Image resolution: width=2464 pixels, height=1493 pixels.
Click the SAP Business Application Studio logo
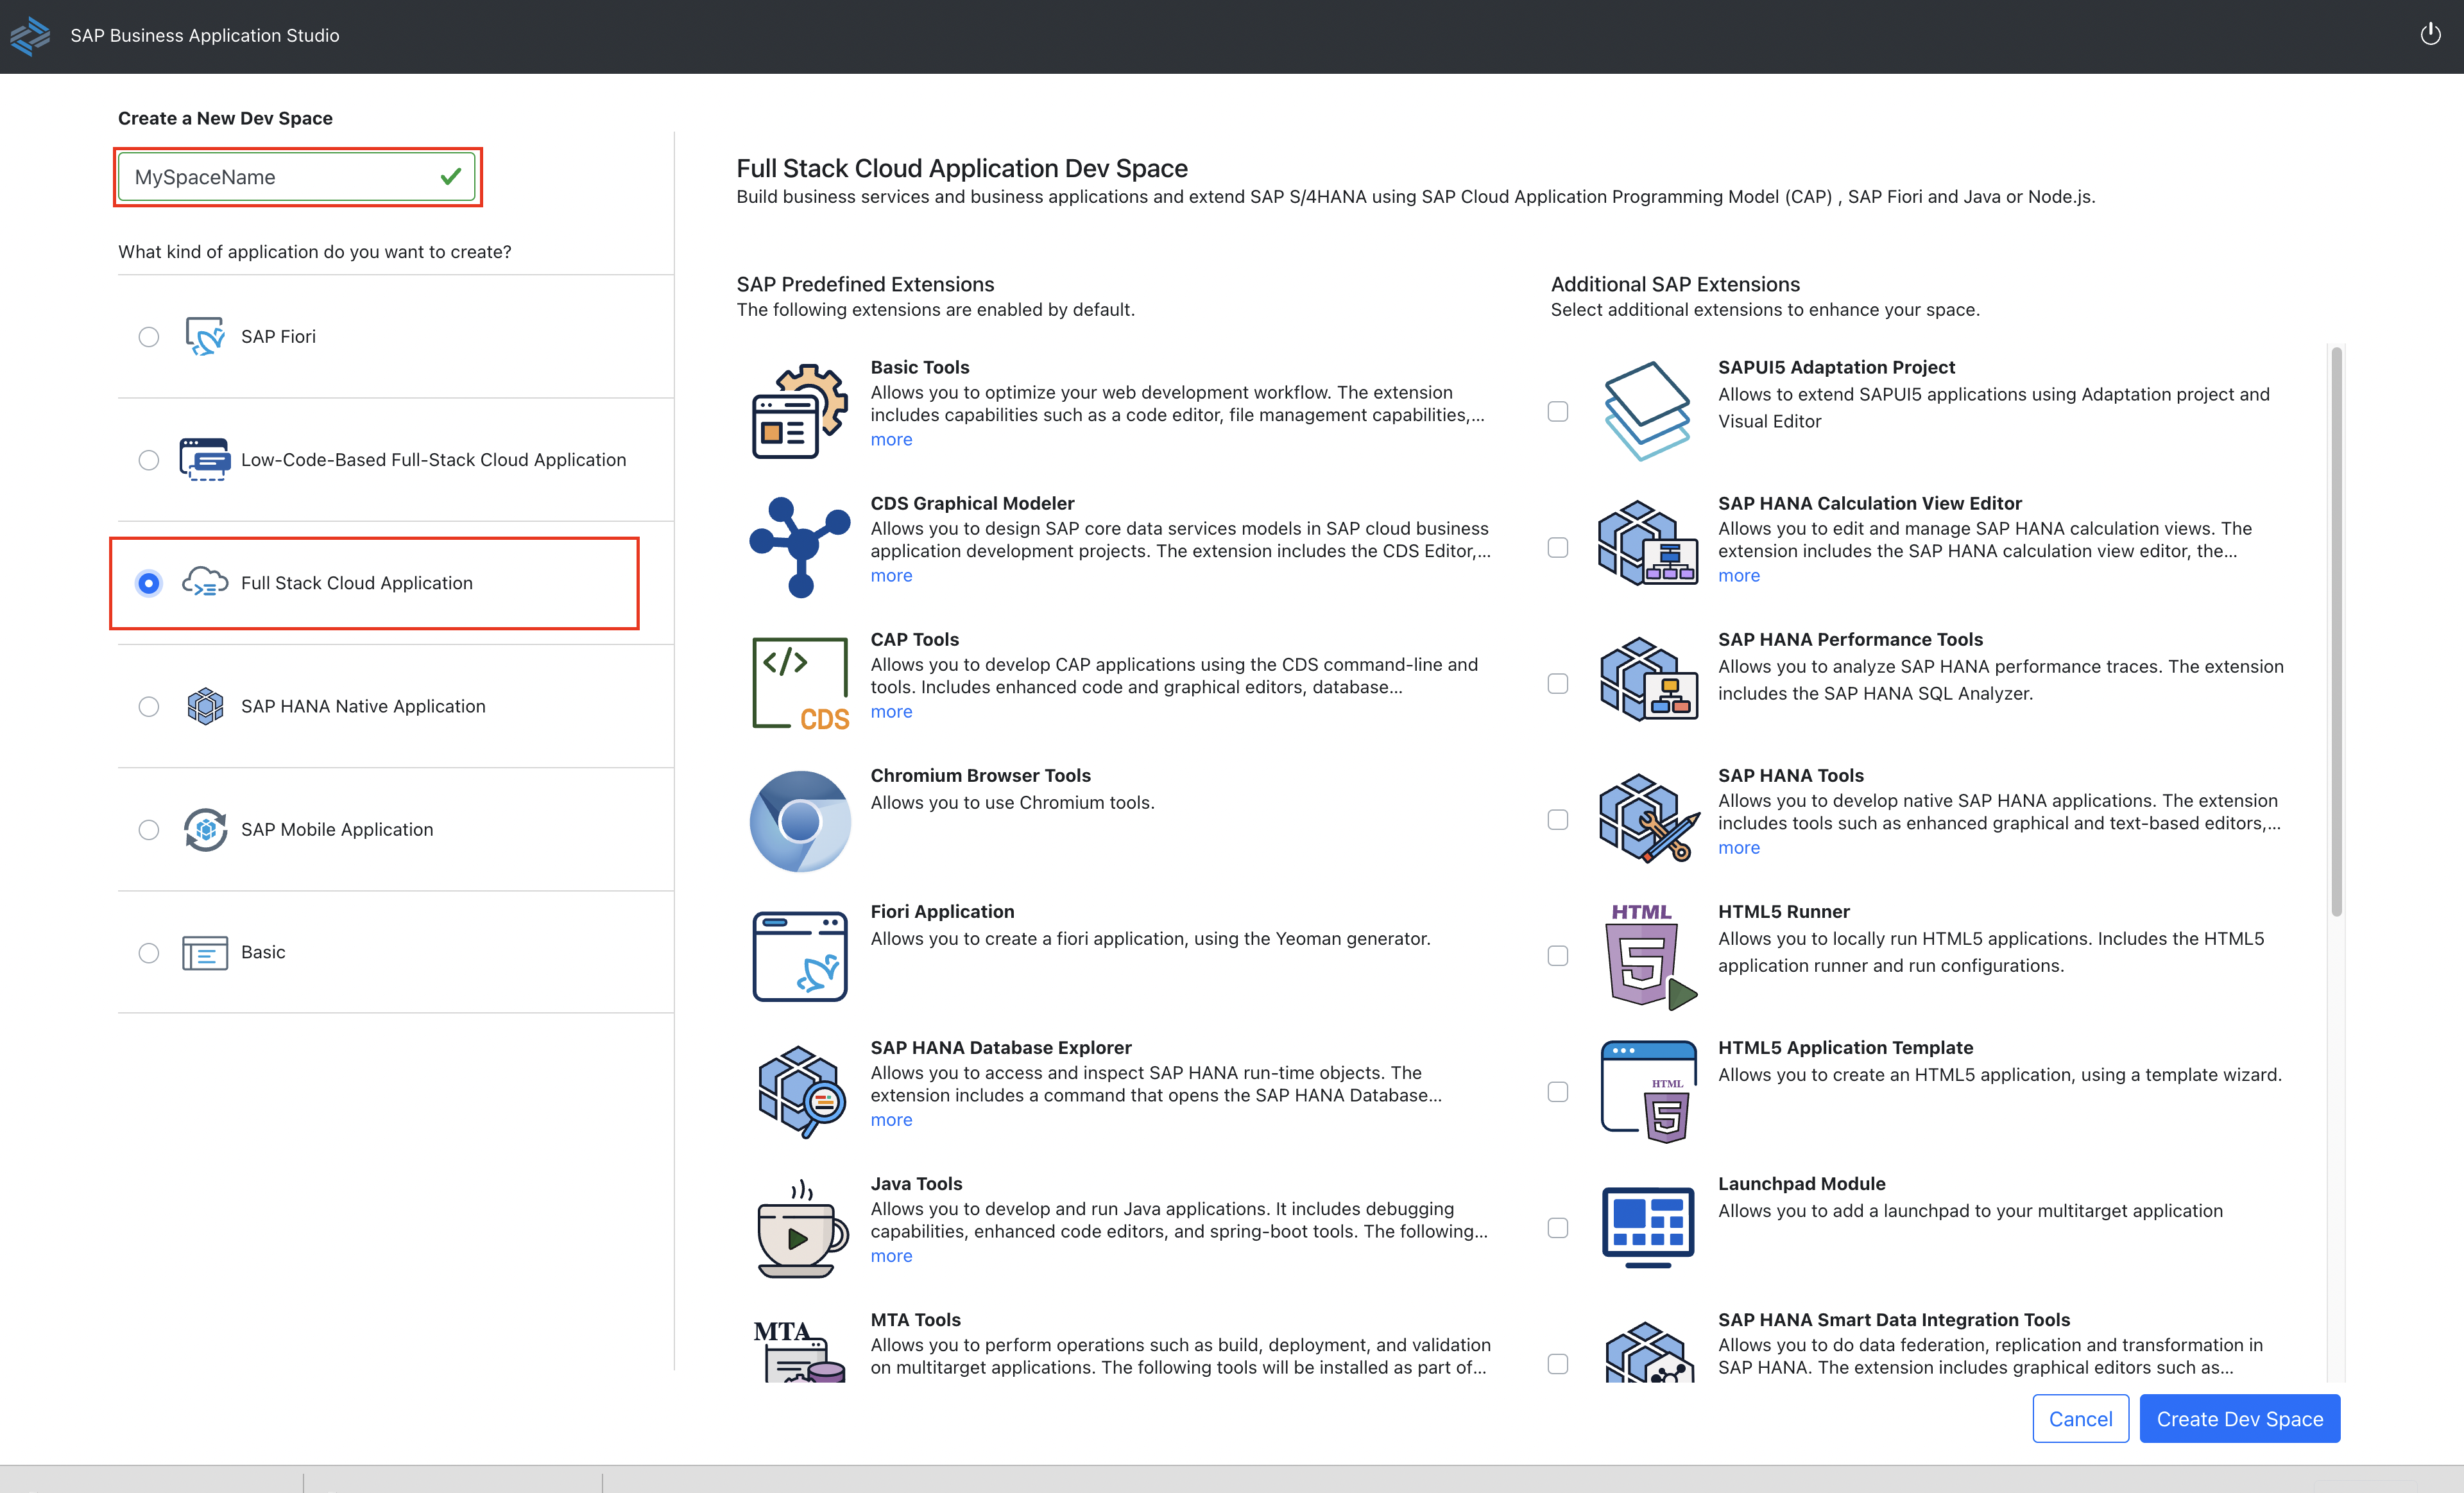point(30,36)
